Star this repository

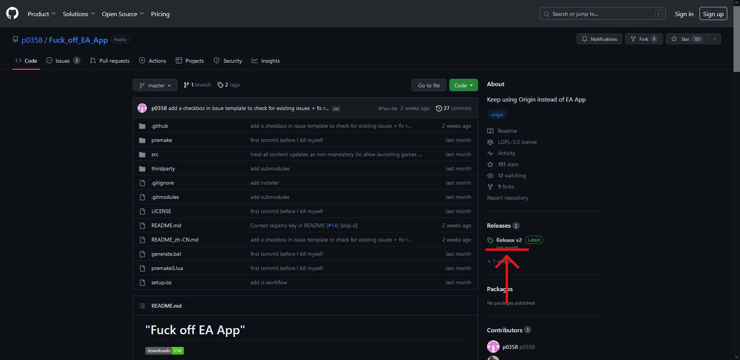[x=687, y=39]
